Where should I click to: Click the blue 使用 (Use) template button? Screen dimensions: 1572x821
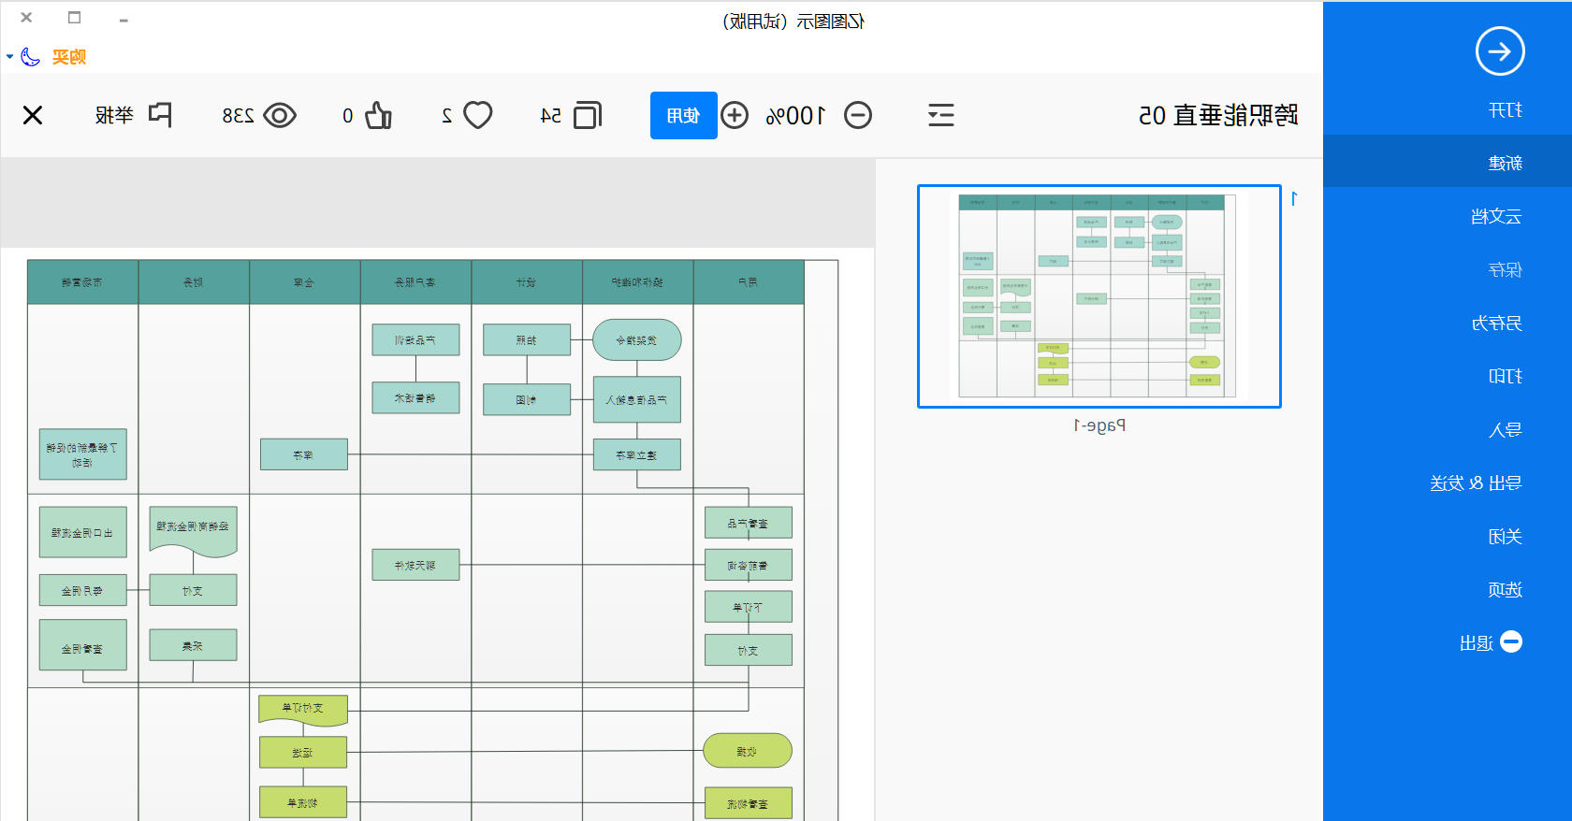point(684,115)
